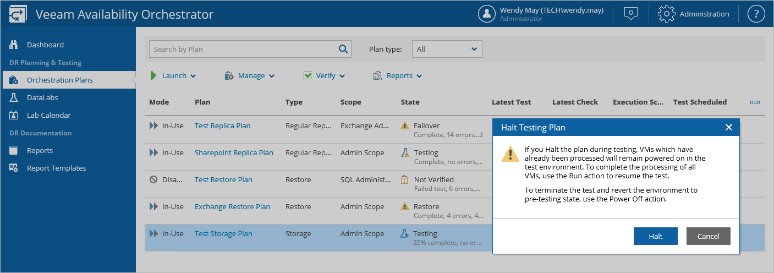Click the user profile avatar icon
The width and height of the screenshot is (774, 273).
[487, 14]
